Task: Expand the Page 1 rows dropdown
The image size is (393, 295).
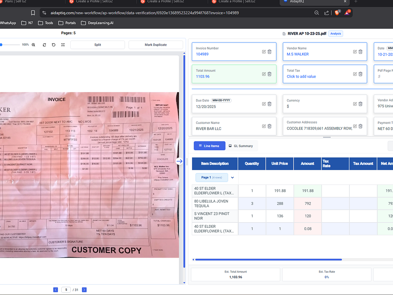Action: click(232, 178)
